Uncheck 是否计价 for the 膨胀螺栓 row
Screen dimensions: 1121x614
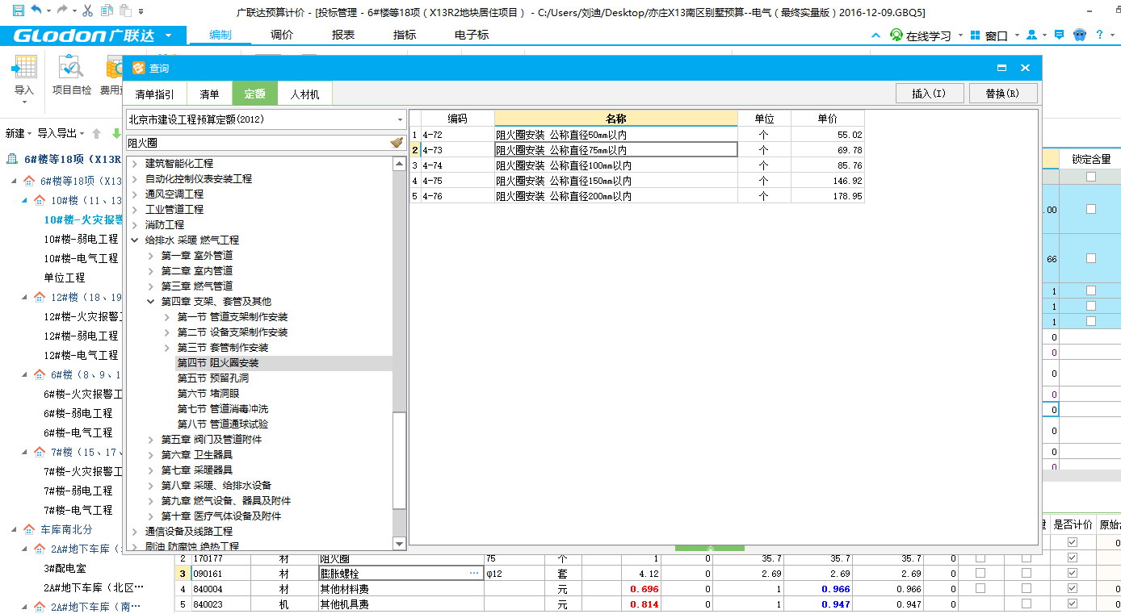[x=1072, y=574]
